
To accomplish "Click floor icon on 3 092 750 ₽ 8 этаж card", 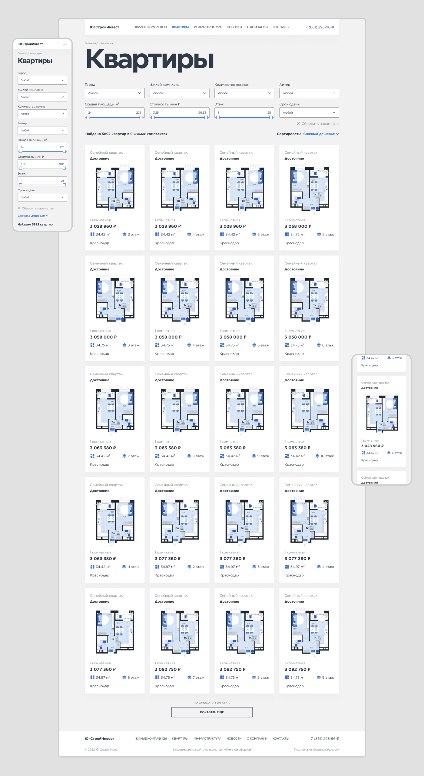I will (254, 677).
